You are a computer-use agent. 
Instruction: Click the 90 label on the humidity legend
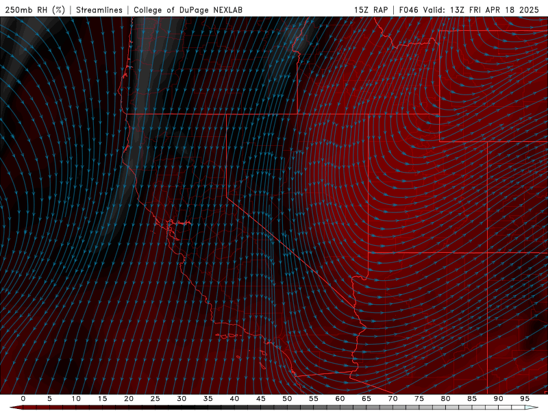tap(498, 399)
